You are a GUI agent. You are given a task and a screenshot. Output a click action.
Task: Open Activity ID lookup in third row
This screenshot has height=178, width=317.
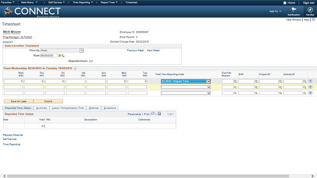(x=305, y=93)
